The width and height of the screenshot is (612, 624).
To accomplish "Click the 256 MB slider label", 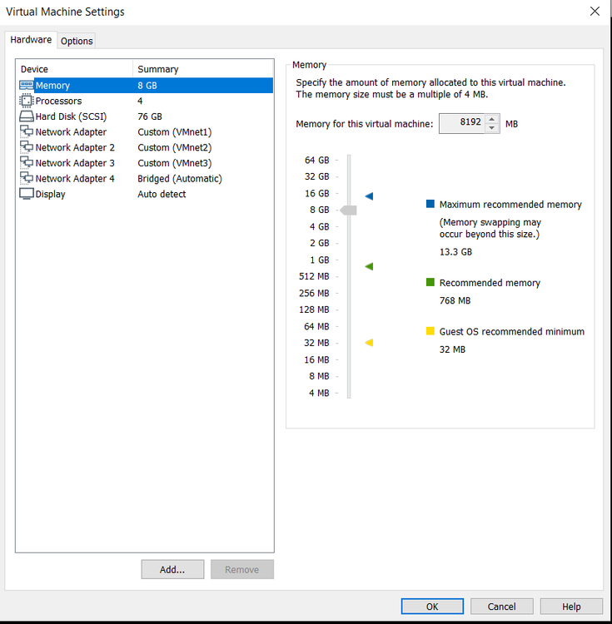I will click(x=314, y=294).
